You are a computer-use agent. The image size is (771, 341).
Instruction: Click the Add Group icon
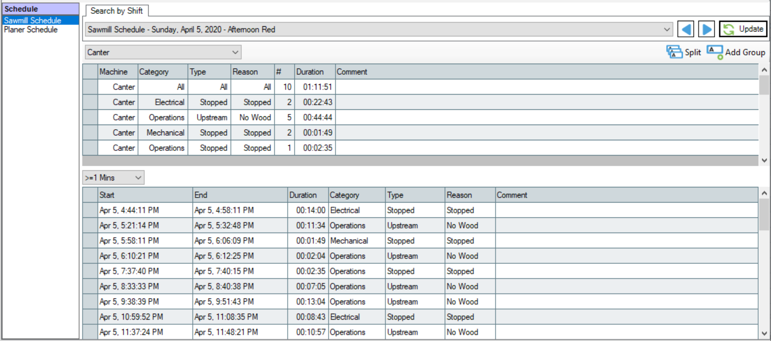point(715,52)
